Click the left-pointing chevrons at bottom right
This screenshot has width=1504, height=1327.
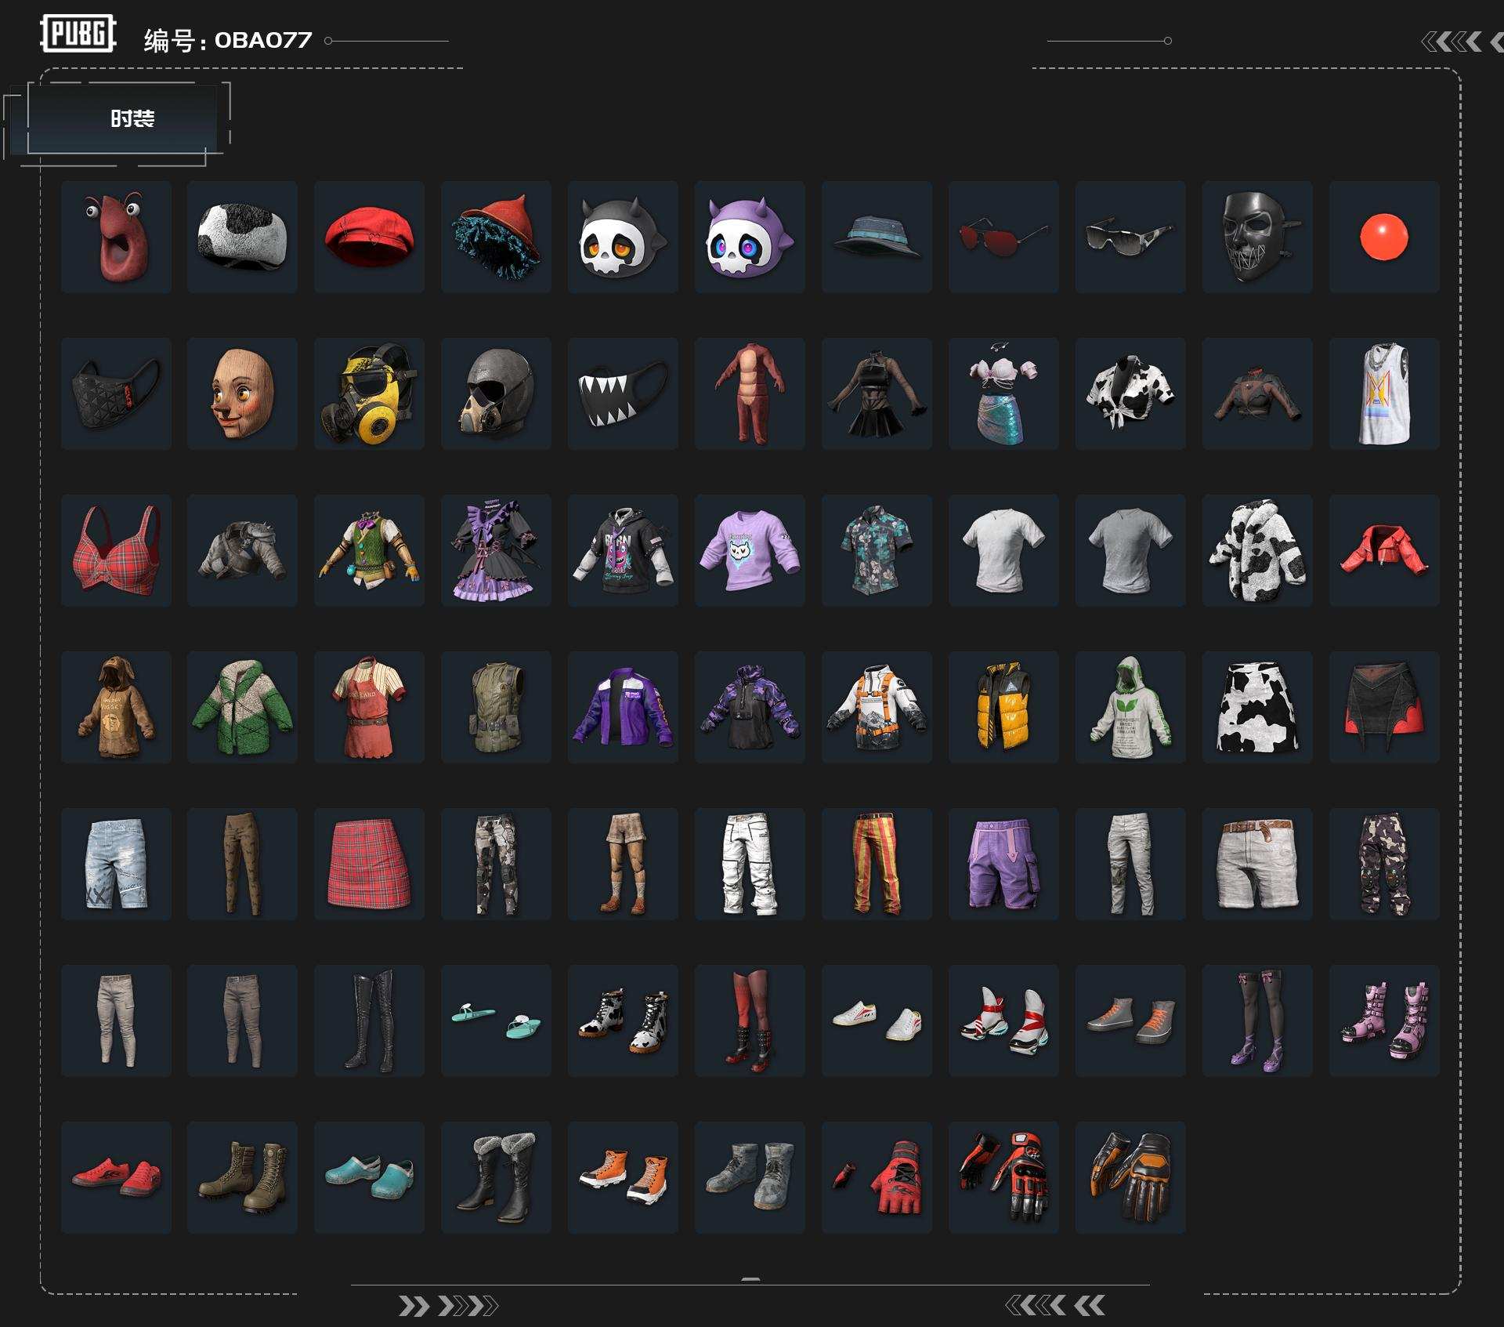[x=1054, y=1305]
